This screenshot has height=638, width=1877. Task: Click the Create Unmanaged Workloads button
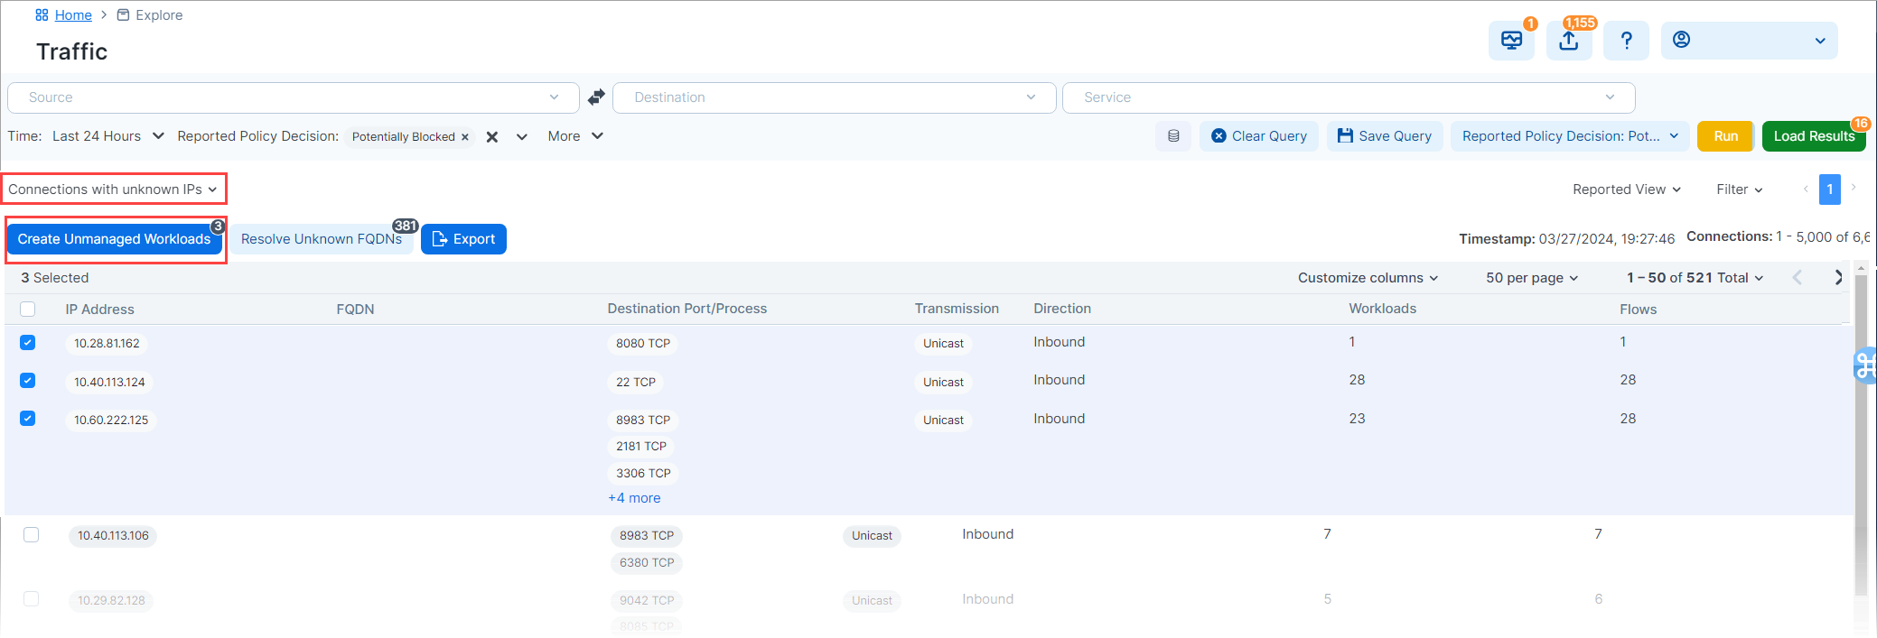114,239
